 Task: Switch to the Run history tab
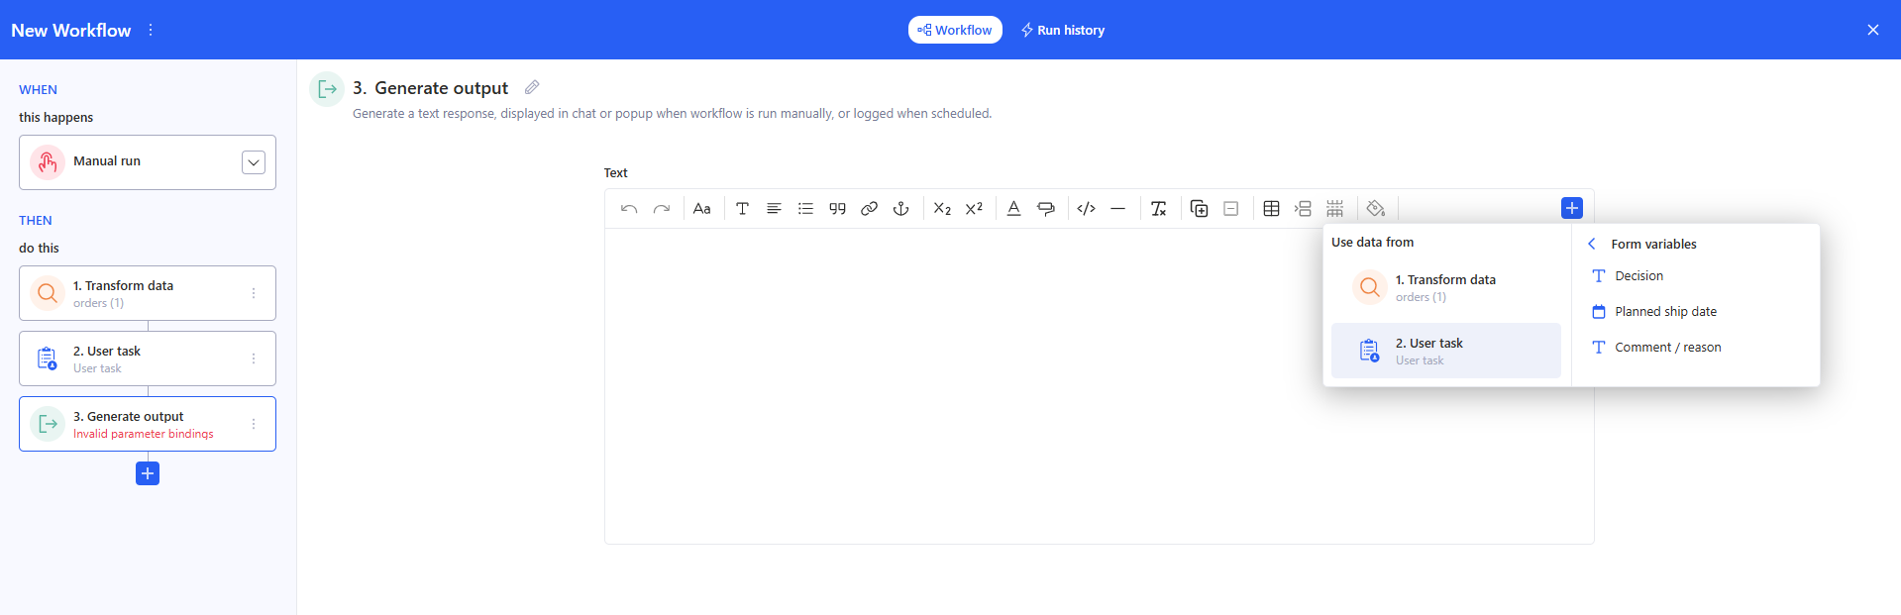pyautogui.click(x=1063, y=31)
